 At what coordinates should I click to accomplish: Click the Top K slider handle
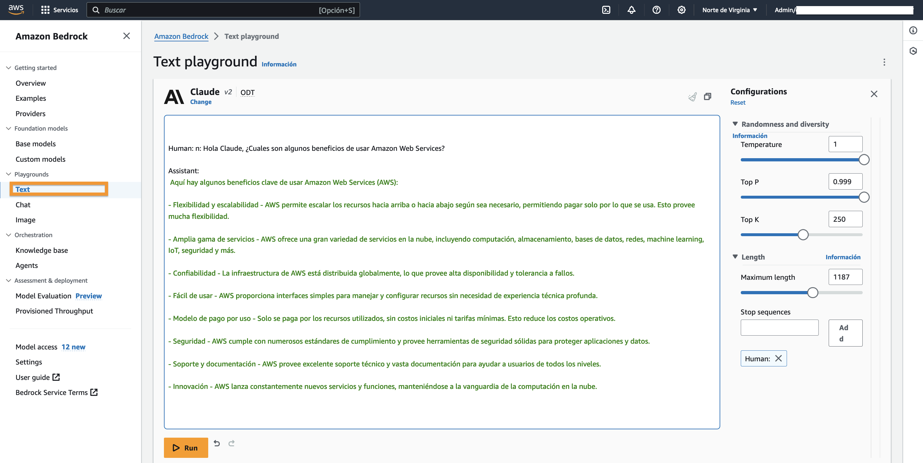803,235
